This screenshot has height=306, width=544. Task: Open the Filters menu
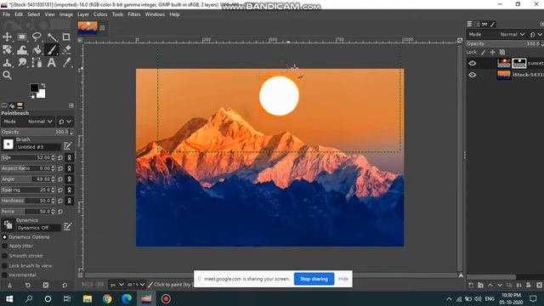point(134,14)
